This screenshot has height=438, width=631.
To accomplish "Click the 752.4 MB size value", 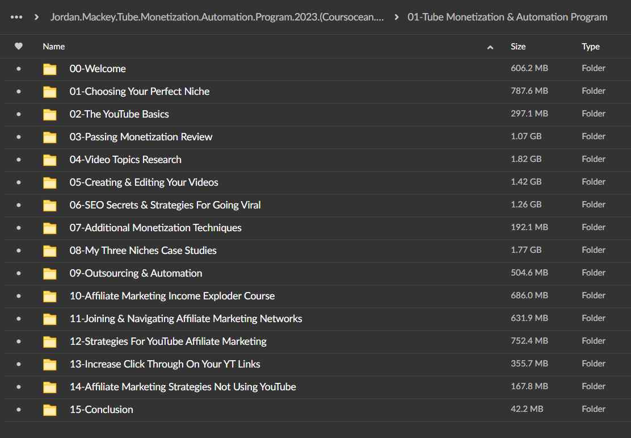I will [529, 341].
